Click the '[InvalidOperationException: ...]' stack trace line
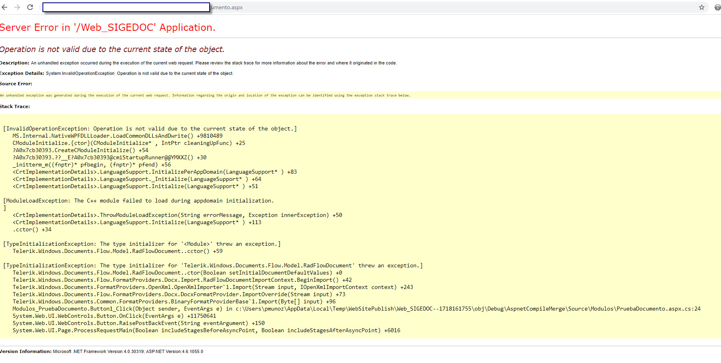Screen dimensions: 721x363 tap(150, 129)
